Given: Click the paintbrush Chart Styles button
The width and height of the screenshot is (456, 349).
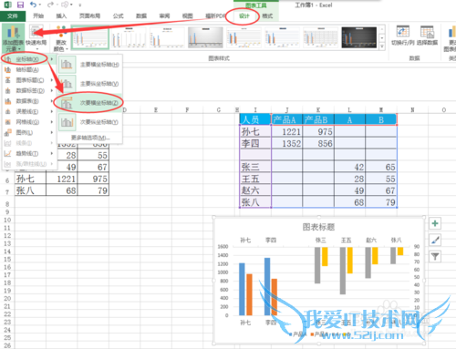Looking at the screenshot, I should (435, 240).
